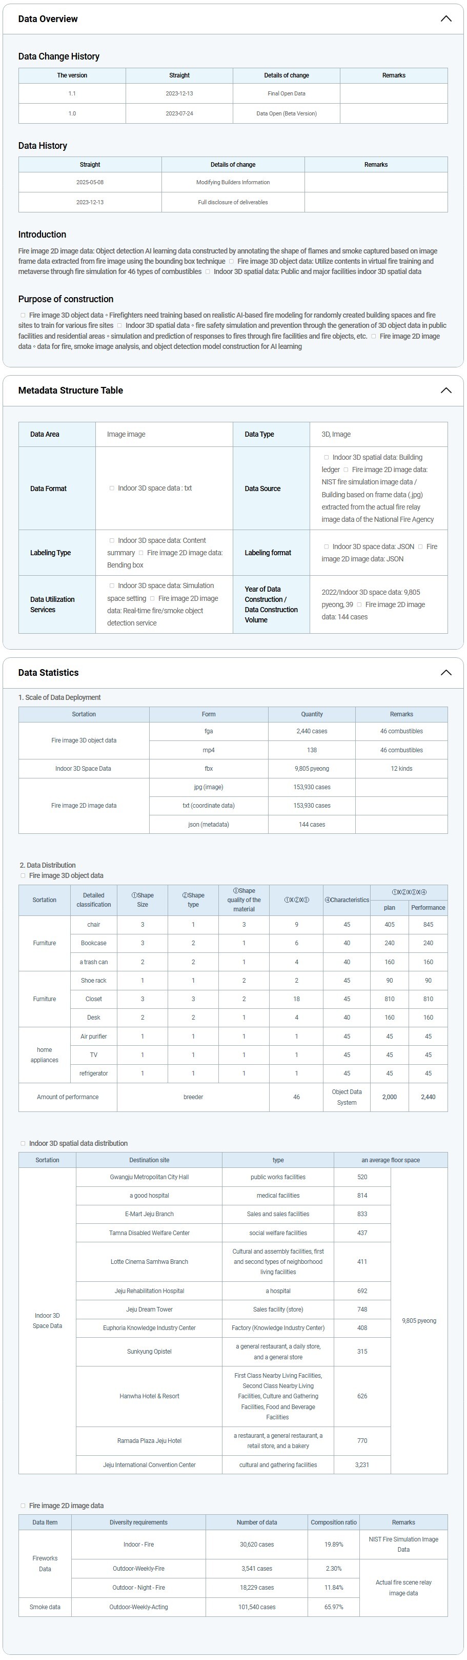Click the 'Composition ratio' column header

tap(333, 1522)
